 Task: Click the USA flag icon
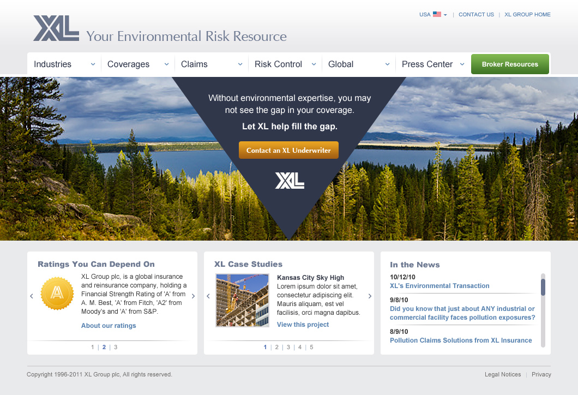tap(437, 14)
